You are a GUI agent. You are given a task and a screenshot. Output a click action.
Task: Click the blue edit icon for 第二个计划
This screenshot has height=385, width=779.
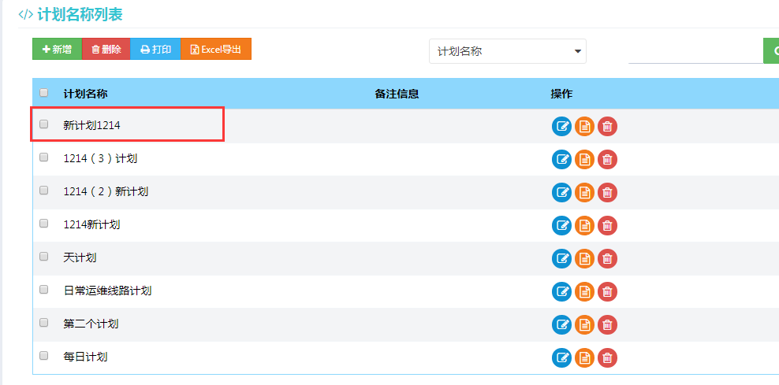(561, 325)
